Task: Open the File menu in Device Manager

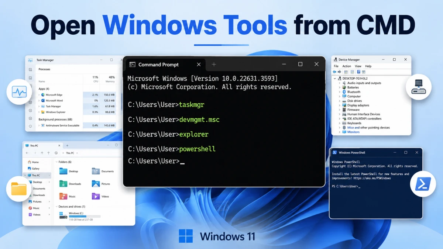Action: pos(336,66)
